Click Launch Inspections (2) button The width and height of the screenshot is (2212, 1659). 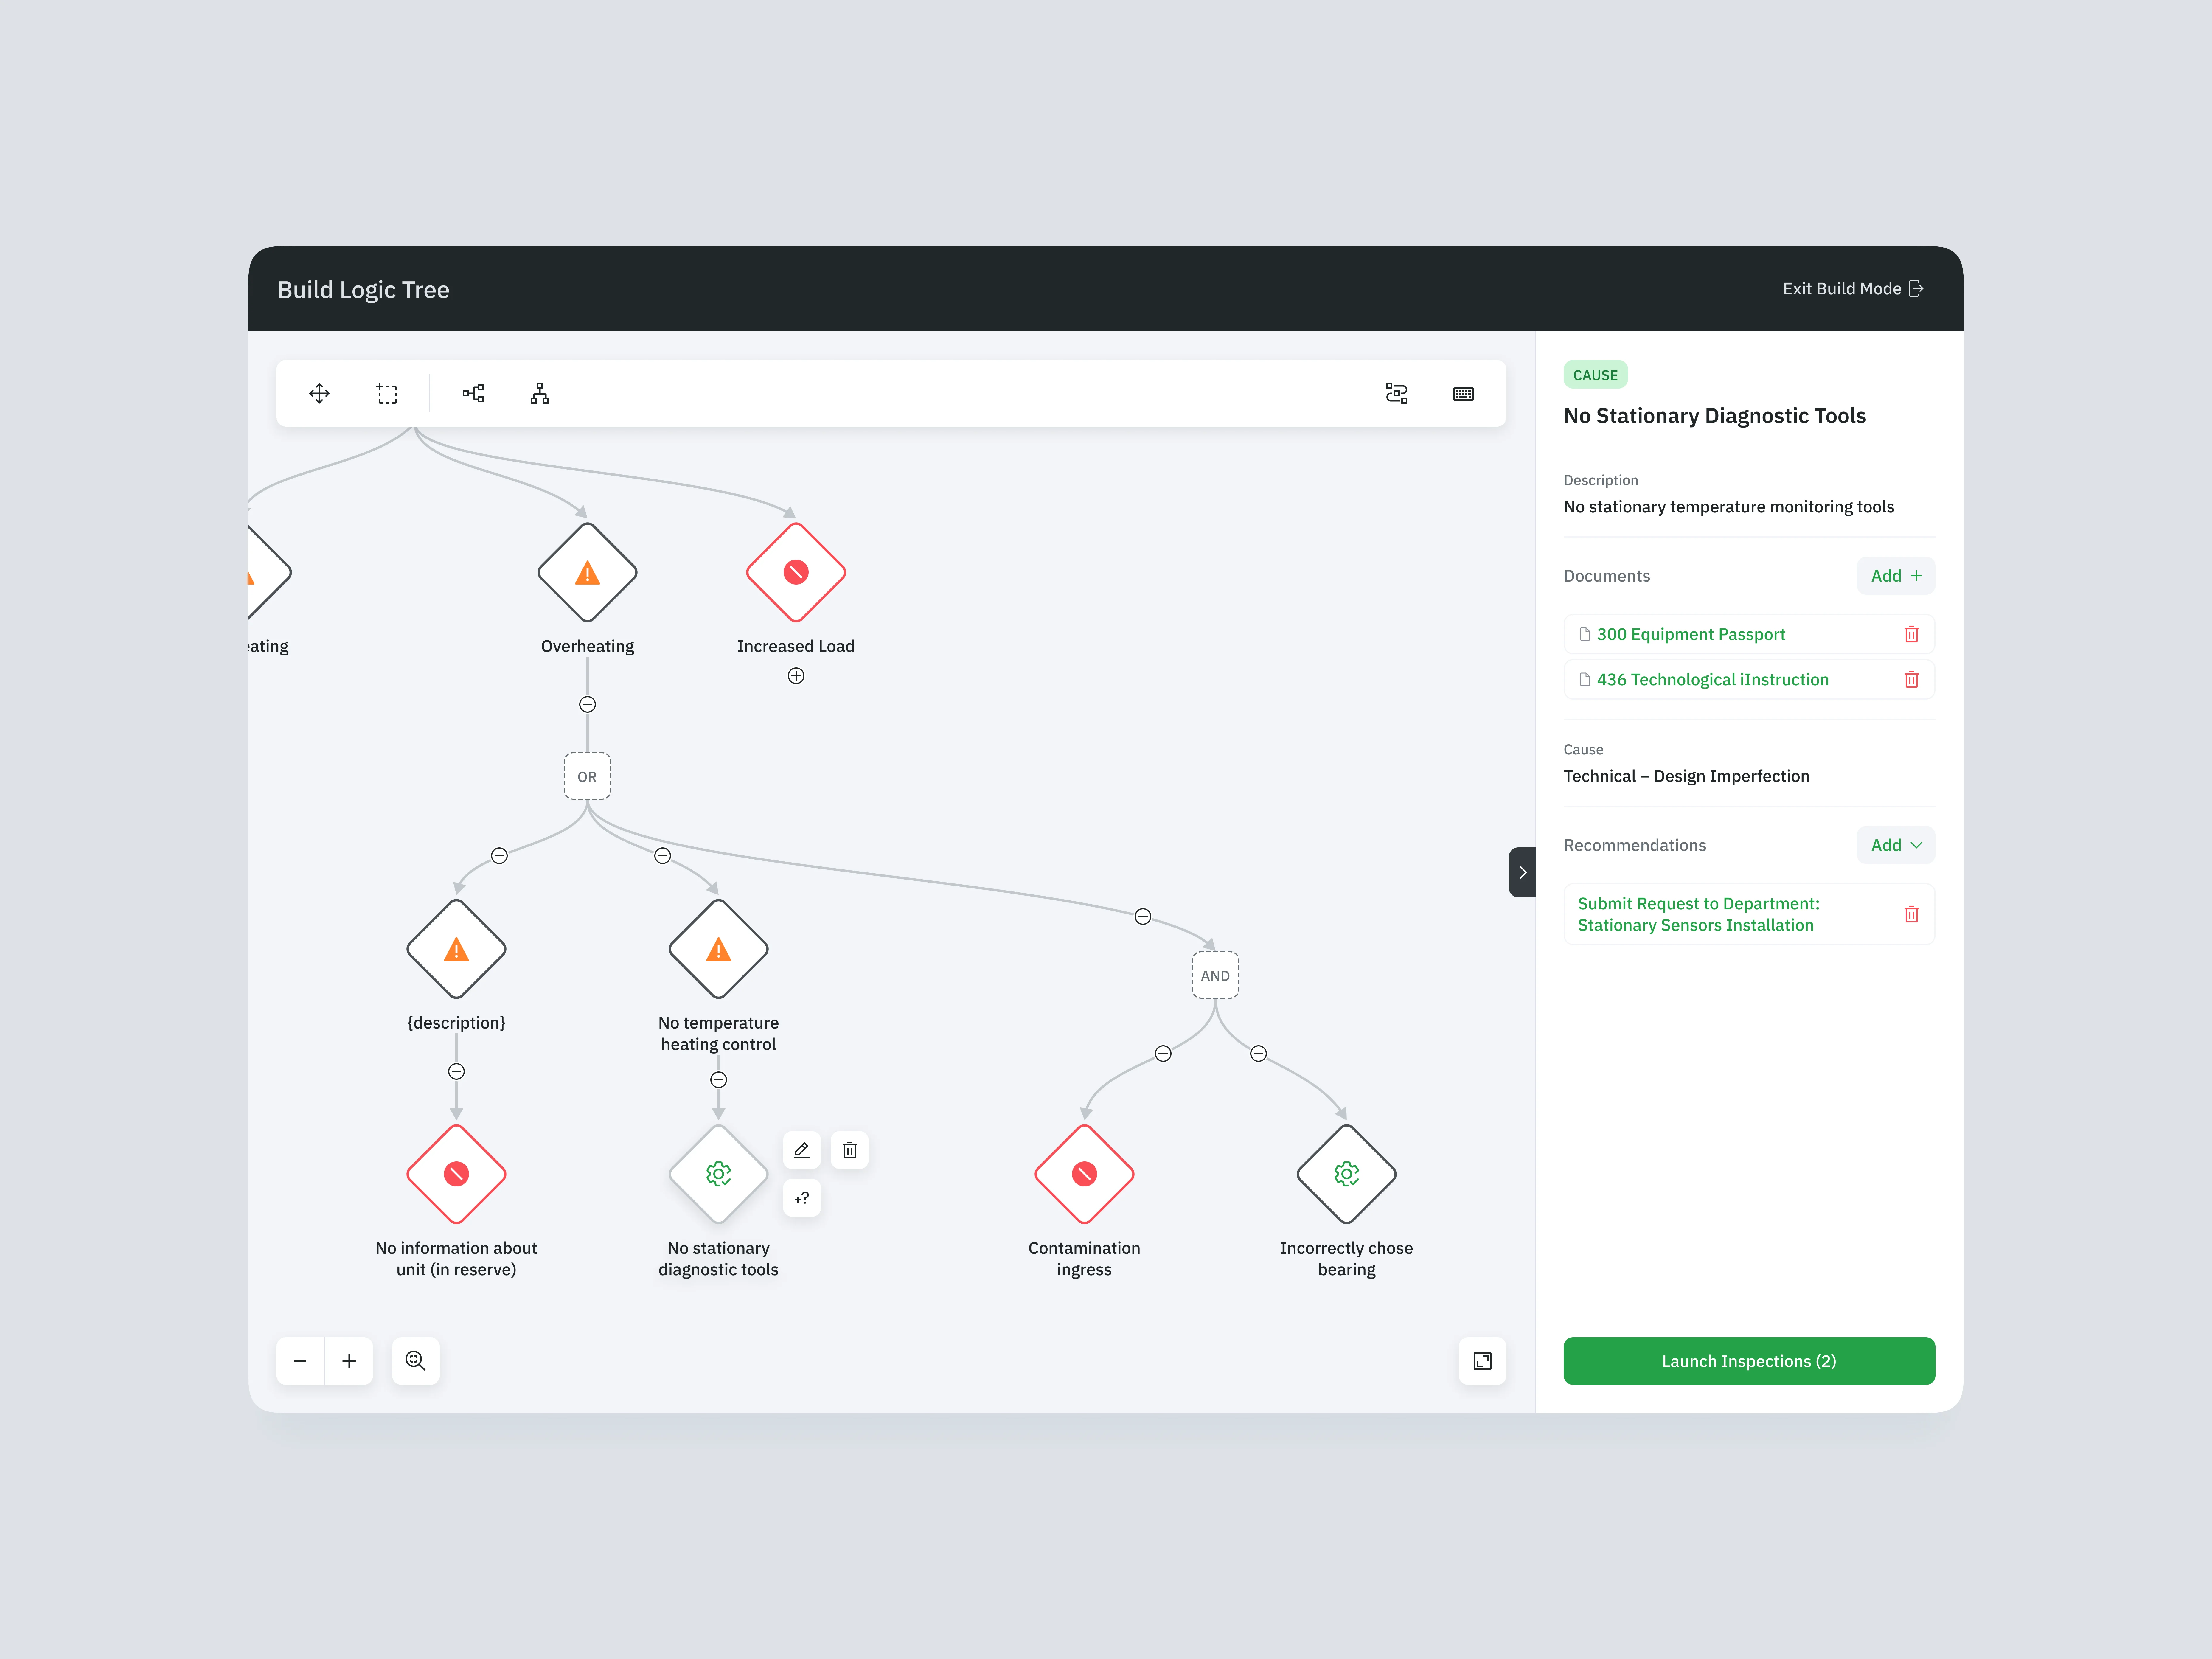(1749, 1361)
